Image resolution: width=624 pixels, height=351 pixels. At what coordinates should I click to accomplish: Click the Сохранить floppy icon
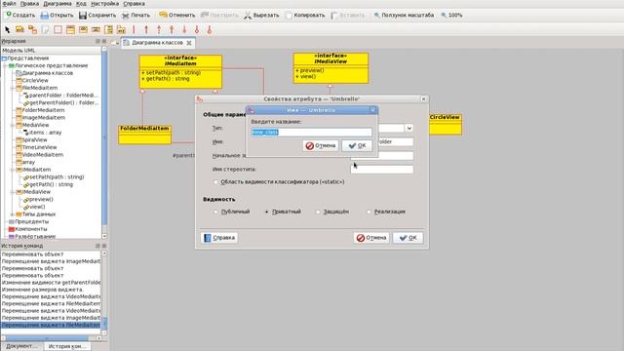(x=83, y=16)
